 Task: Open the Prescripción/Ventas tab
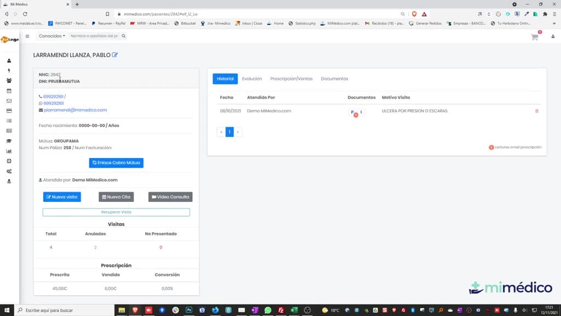click(291, 79)
